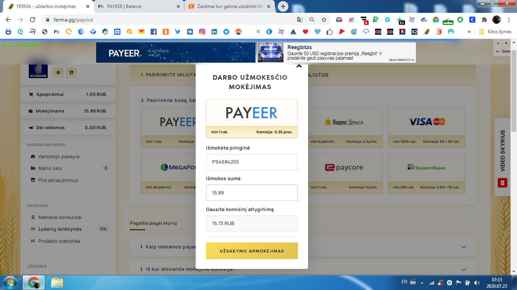Screen dimensions: 517x290
Task: Click the Payeer electronic wallet banner
Action: tap(176, 52)
